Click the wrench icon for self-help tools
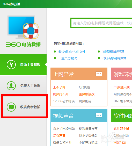This screenshot has height=146, width=132. [x=11, y=64]
